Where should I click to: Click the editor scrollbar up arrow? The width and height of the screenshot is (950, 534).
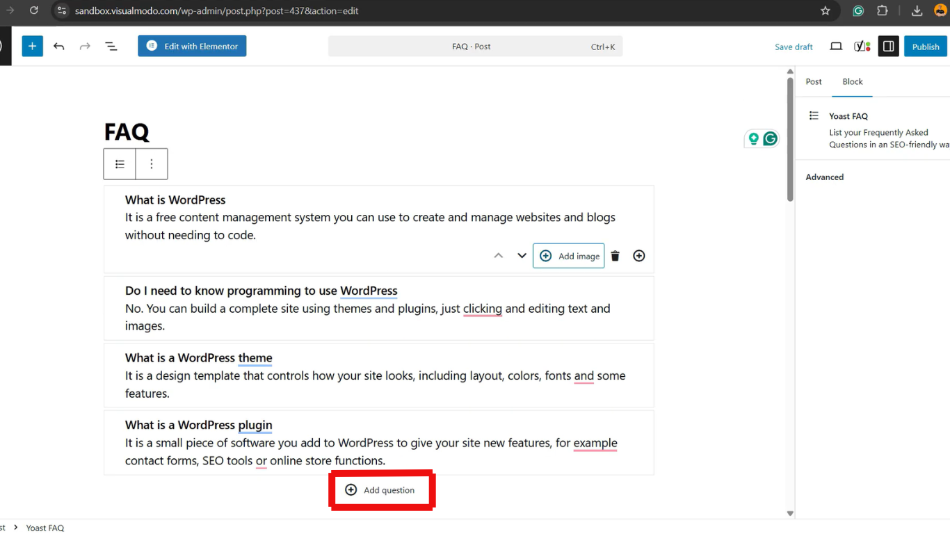point(790,72)
